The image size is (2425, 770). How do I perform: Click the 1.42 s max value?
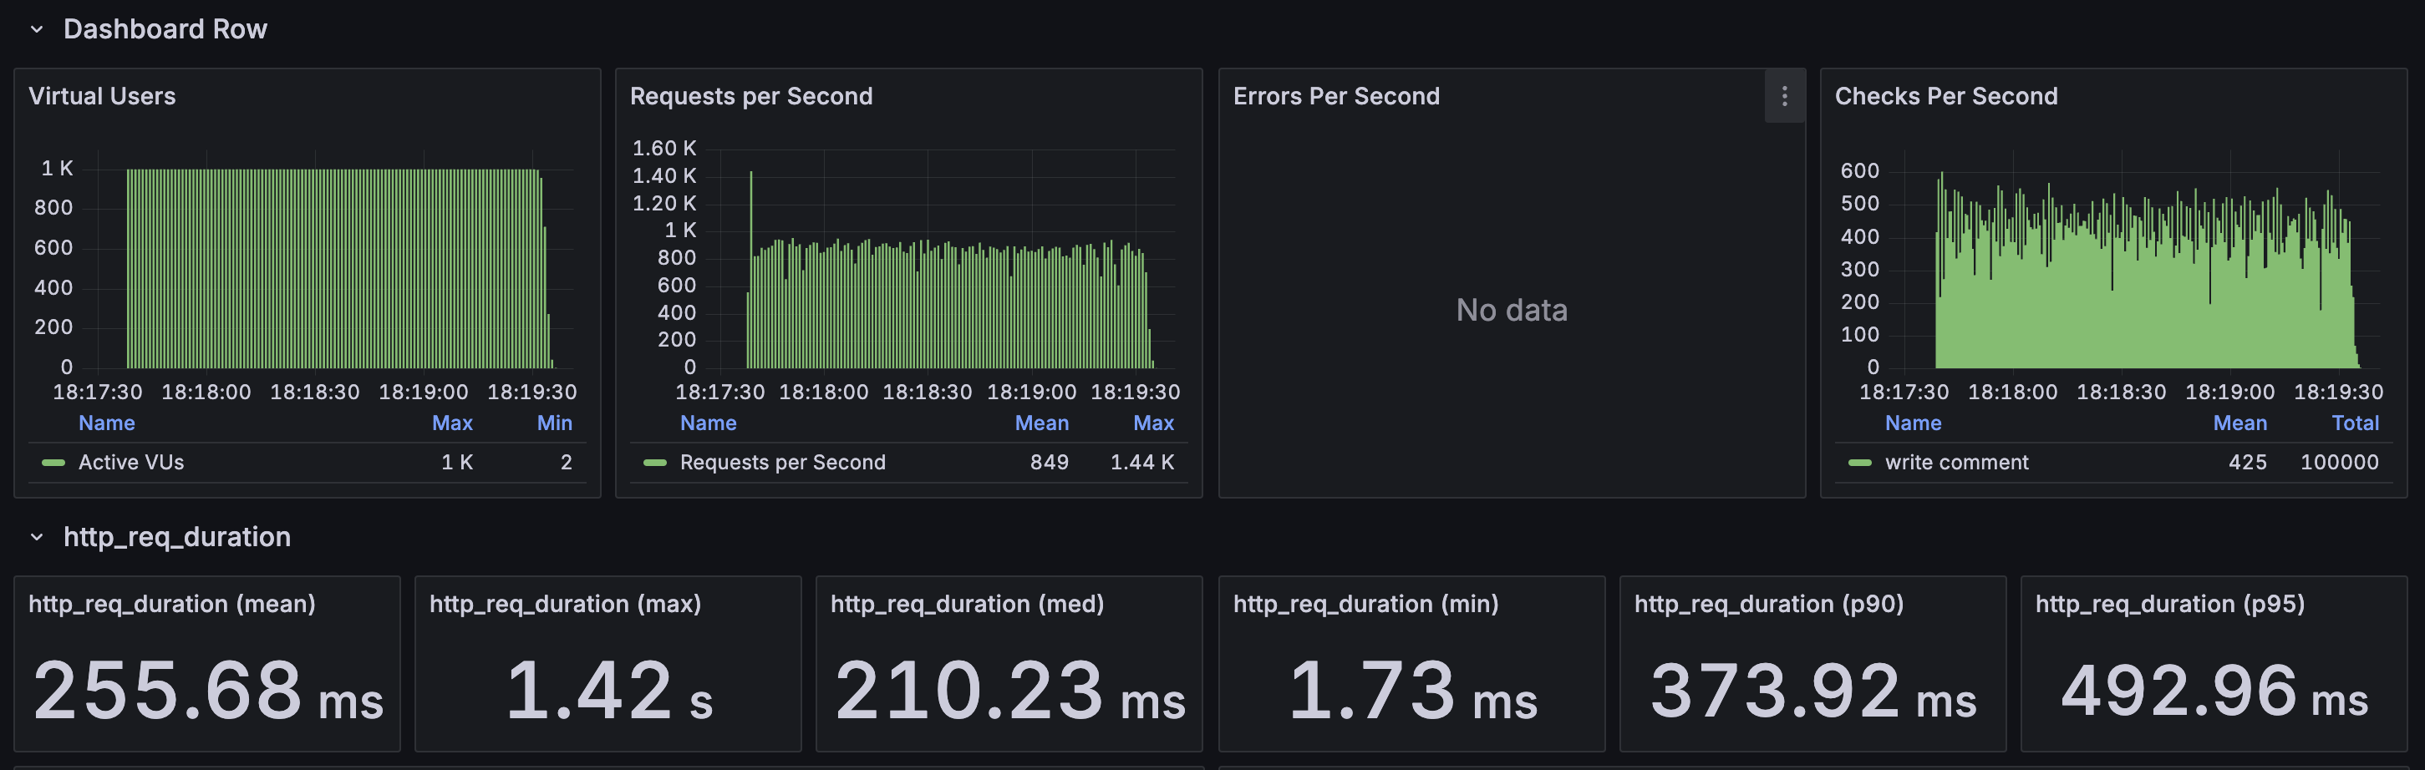point(609,691)
